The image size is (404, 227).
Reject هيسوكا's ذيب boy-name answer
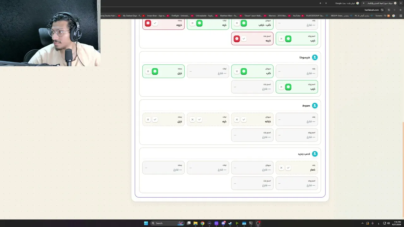tap(281, 87)
